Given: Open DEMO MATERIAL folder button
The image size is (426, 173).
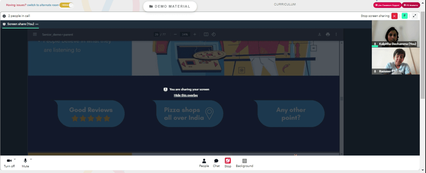Looking at the screenshot, I should [170, 6].
